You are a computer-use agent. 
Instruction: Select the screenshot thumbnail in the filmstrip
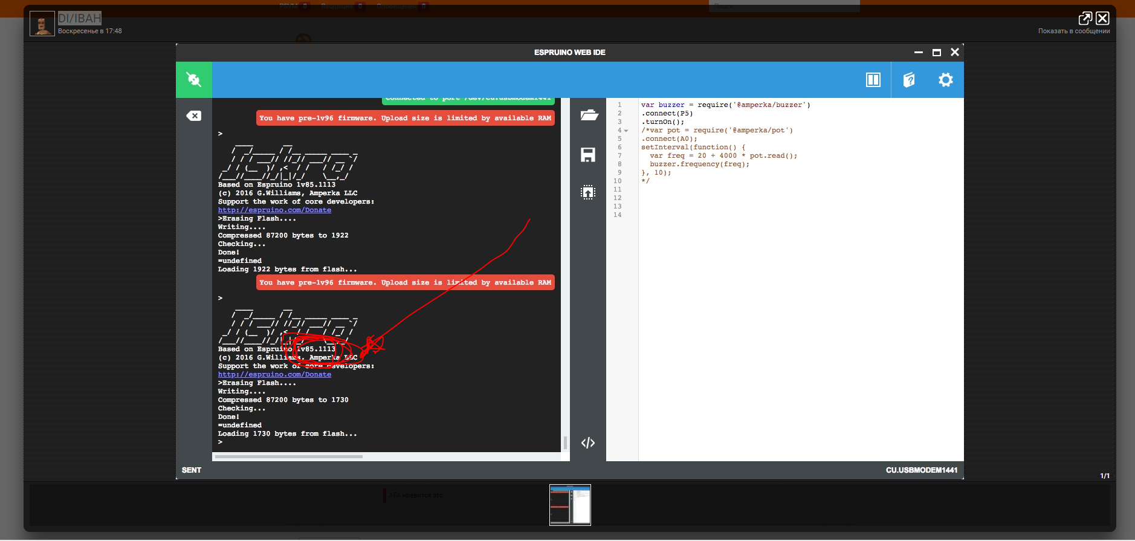point(570,505)
